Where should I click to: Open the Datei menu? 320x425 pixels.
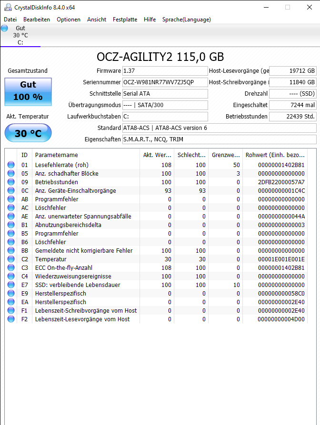[10, 20]
